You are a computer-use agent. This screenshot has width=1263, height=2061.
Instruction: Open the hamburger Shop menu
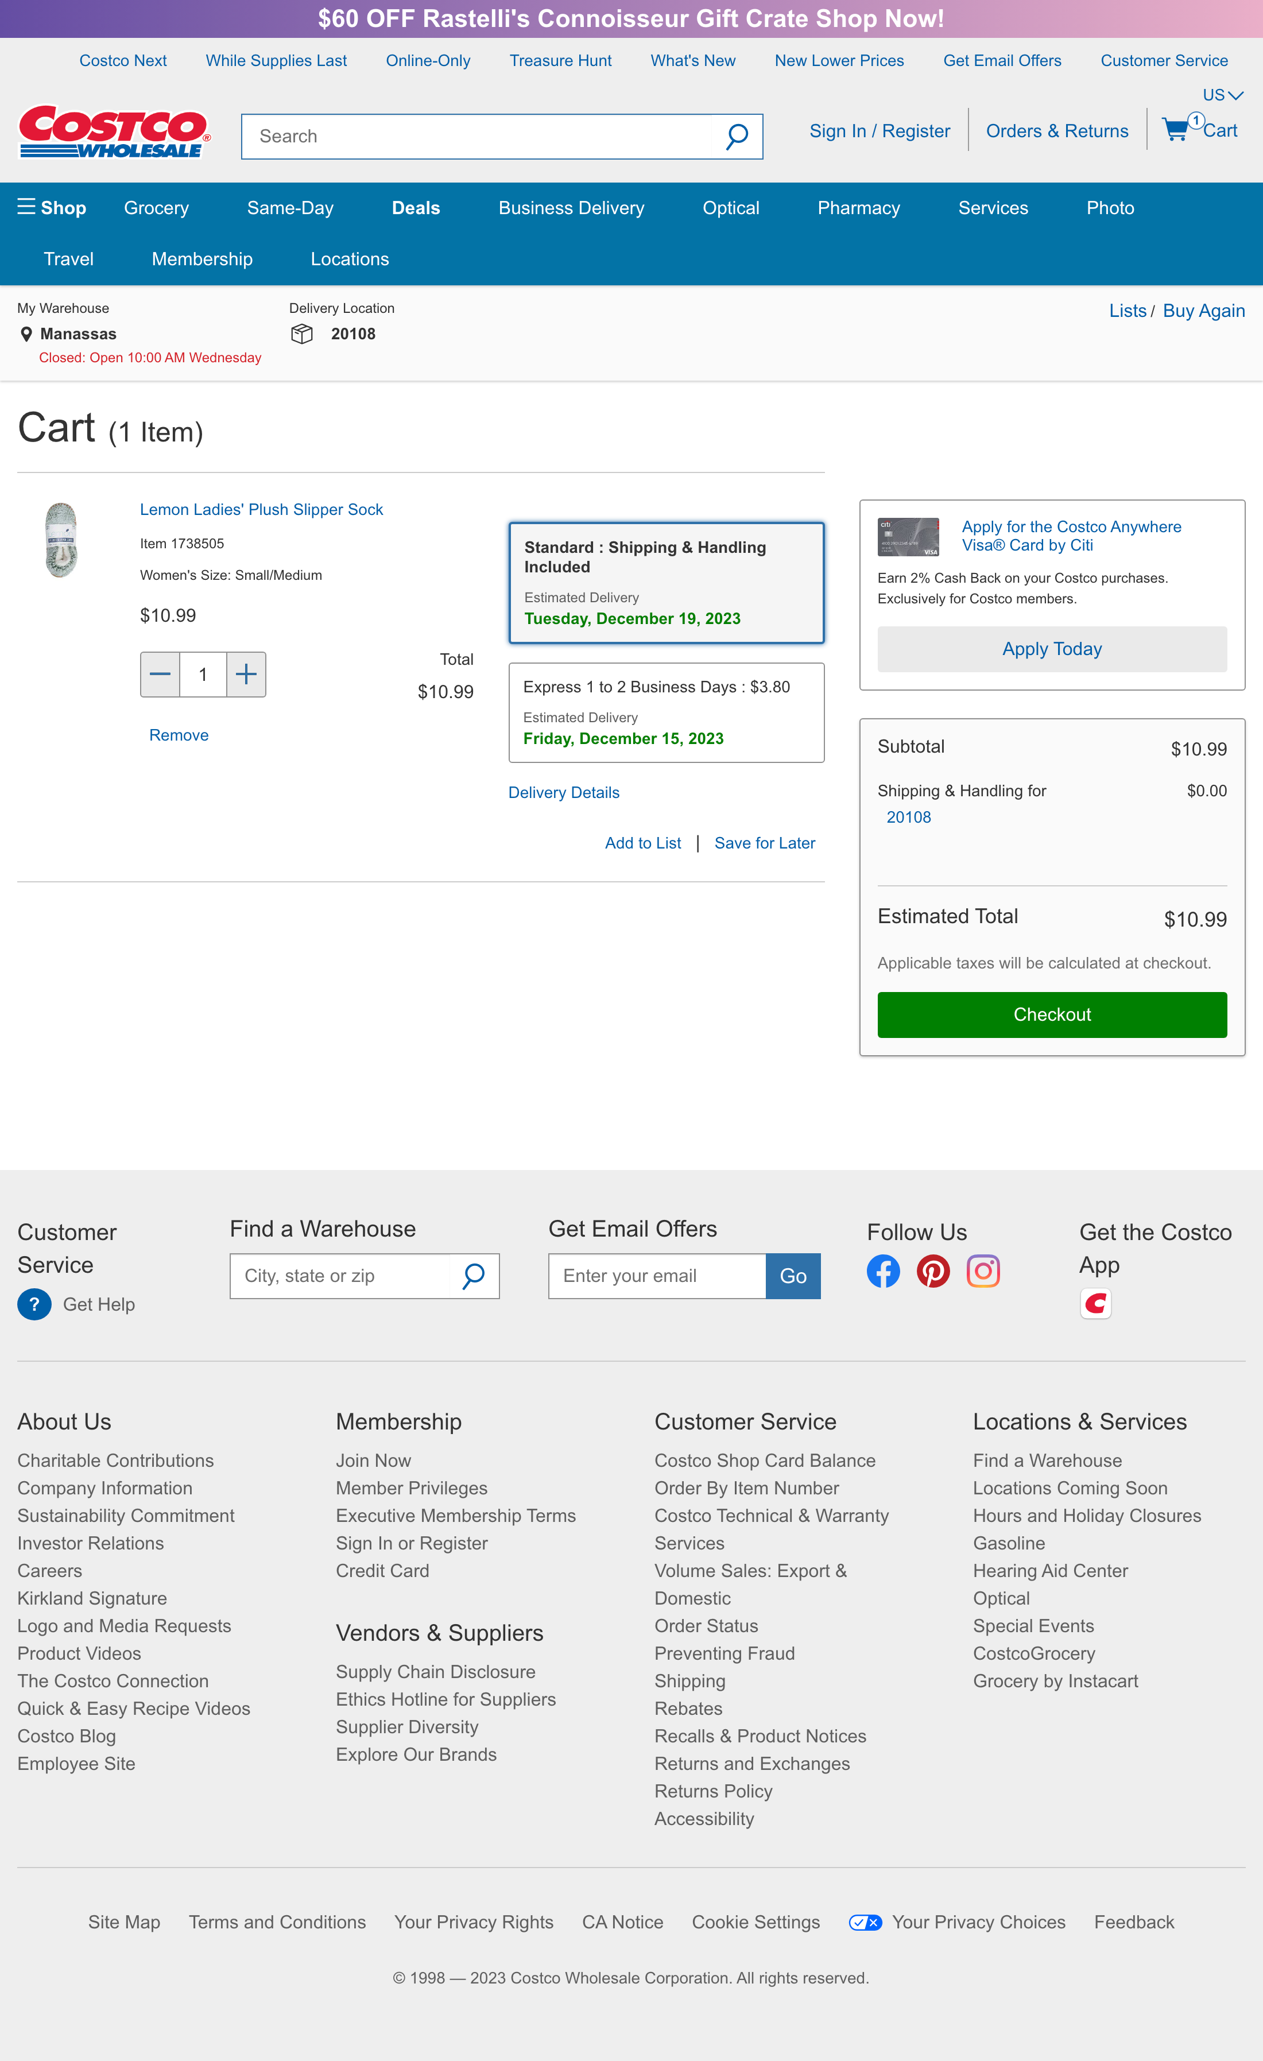[25, 207]
